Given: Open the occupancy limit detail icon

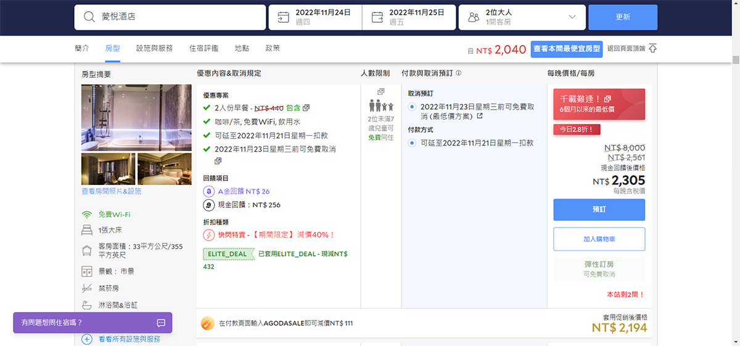Looking at the screenshot, I should (x=380, y=92).
